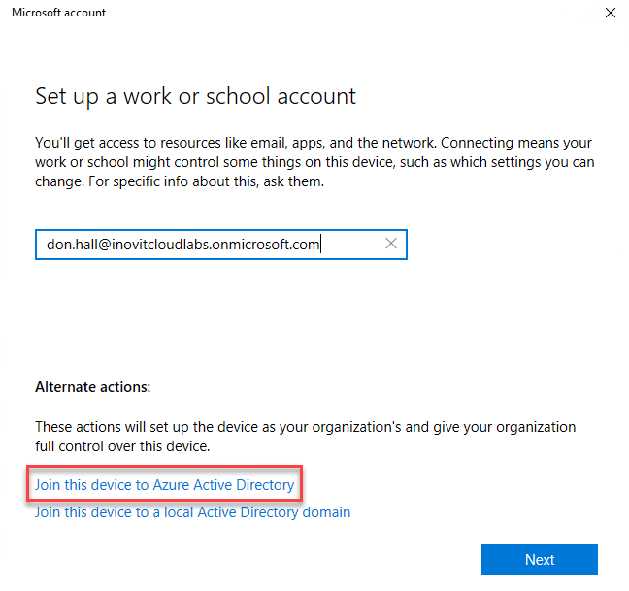Focus the work or school email field
Screen dimensions: 629x591
(x=221, y=245)
